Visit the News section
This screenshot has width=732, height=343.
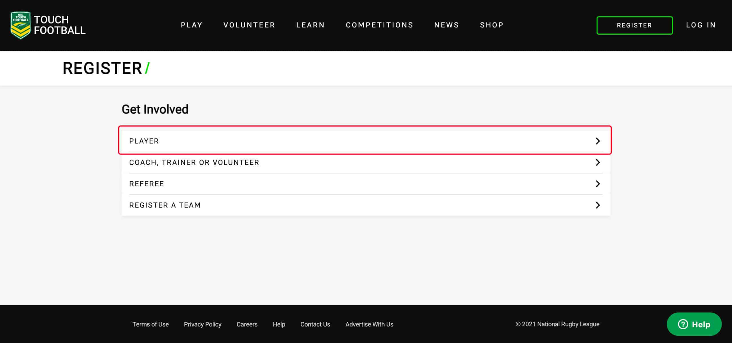(446, 25)
